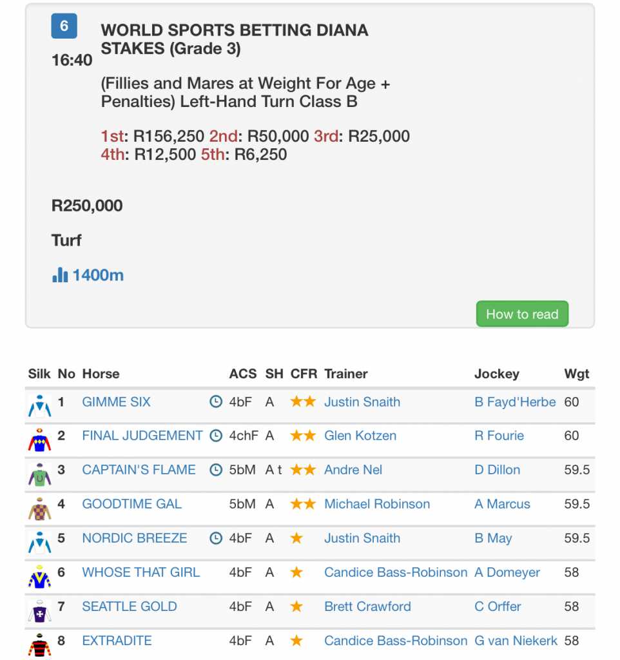620x660 pixels.
Task: Click the jockey silk for GOODTIME GAL
Action: [x=39, y=509]
